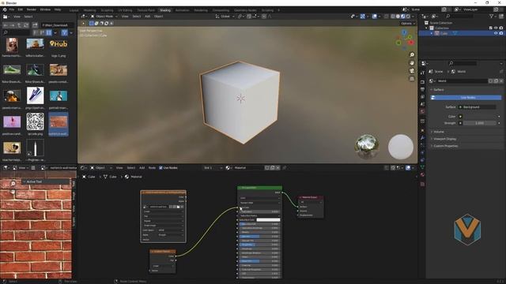Viewport: 506px width, 284px height.
Task: Click the Surface Background shader field
Action: point(478,107)
